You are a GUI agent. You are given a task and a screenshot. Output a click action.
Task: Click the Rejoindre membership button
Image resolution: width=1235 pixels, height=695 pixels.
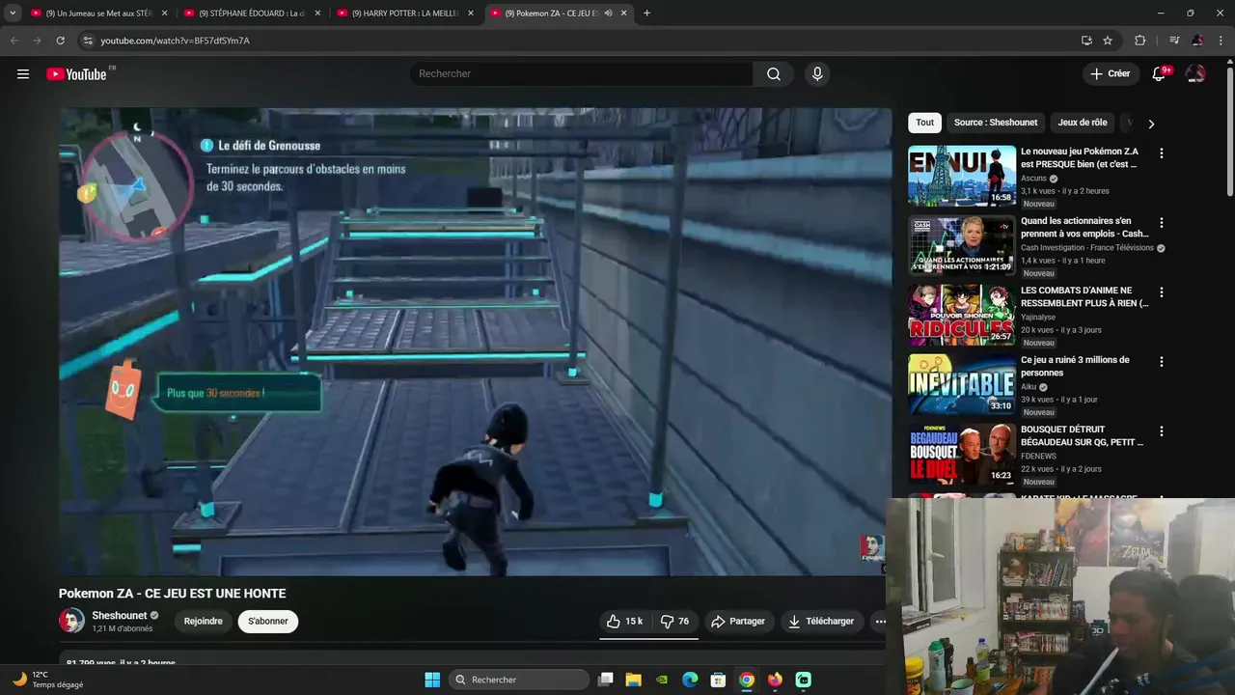point(204,622)
